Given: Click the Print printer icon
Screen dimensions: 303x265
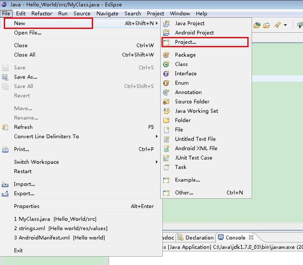Looking at the screenshot, I should coord(5,149).
